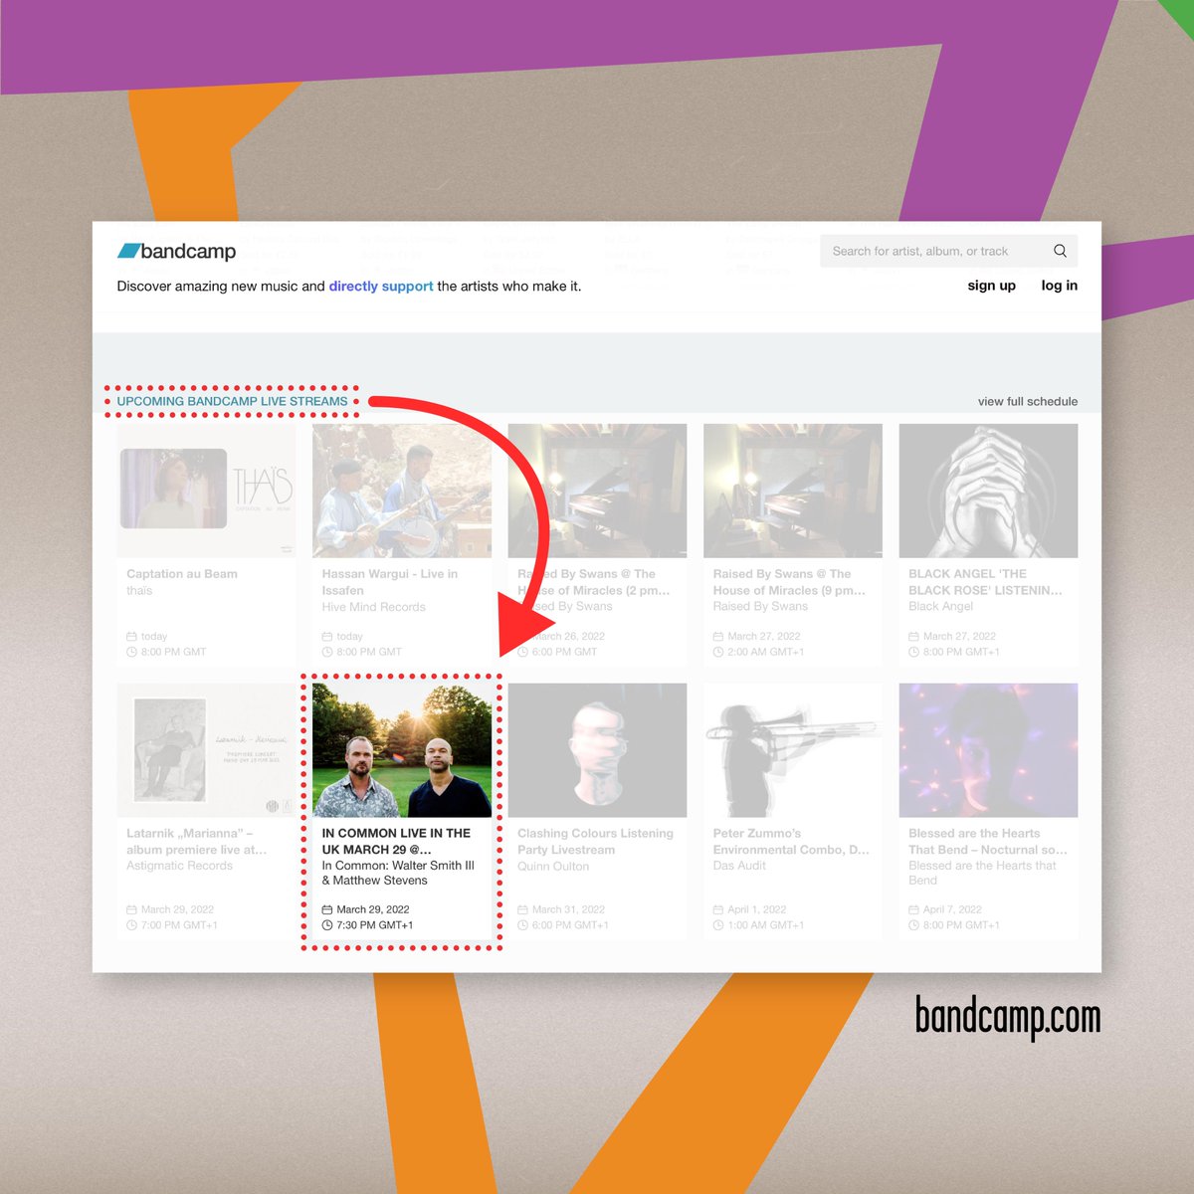Open the In Common livestream thumbnail
This screenshot has height=1194, width=1194.
pos(401,749)
